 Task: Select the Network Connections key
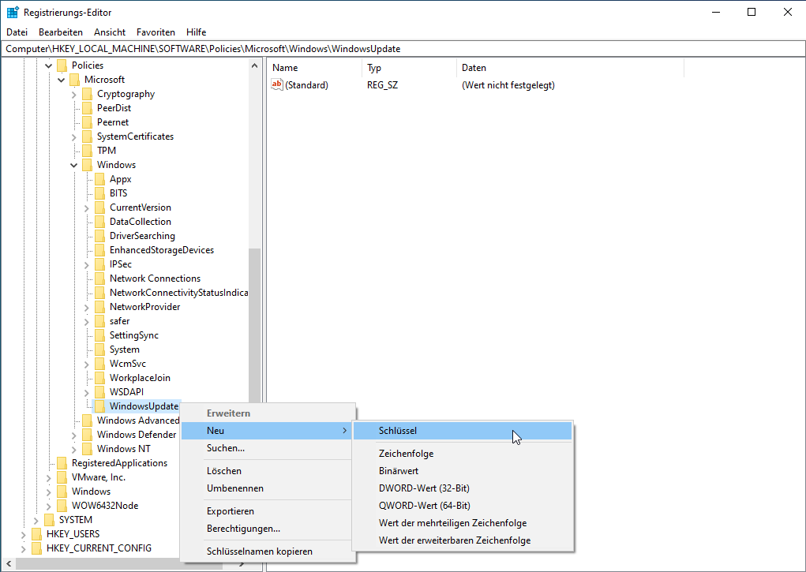click(x=156, y=279)
